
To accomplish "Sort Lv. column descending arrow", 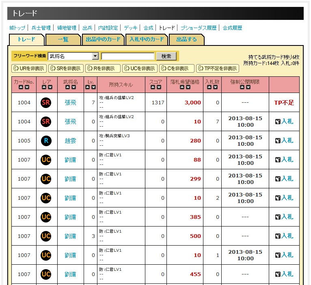I will [94, 87].
